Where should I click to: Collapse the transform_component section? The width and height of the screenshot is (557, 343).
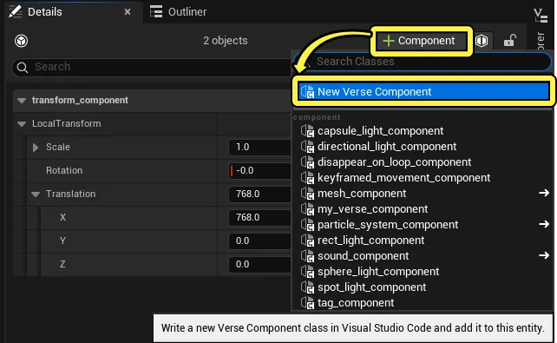click(x=22, y=101)
